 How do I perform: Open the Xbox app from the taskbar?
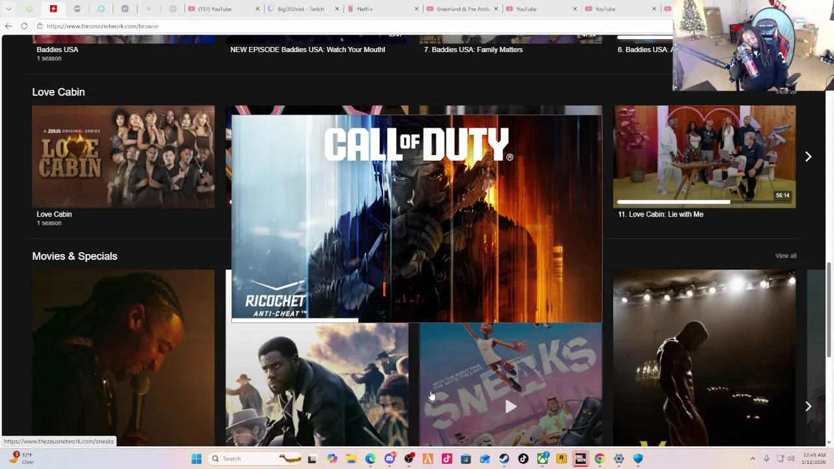[x=542, y=459]
